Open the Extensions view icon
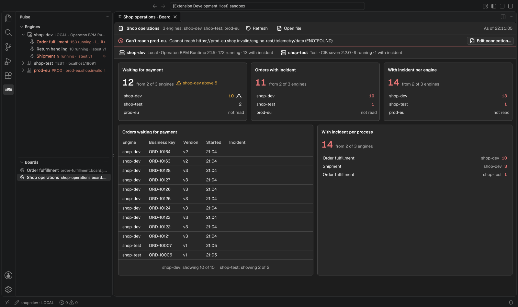The image size is (518, 307). click(x=8, y=75)
